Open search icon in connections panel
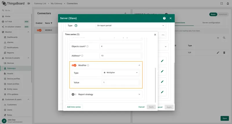The height and width of the screenshot is (124, 232). tap(224, 38)
